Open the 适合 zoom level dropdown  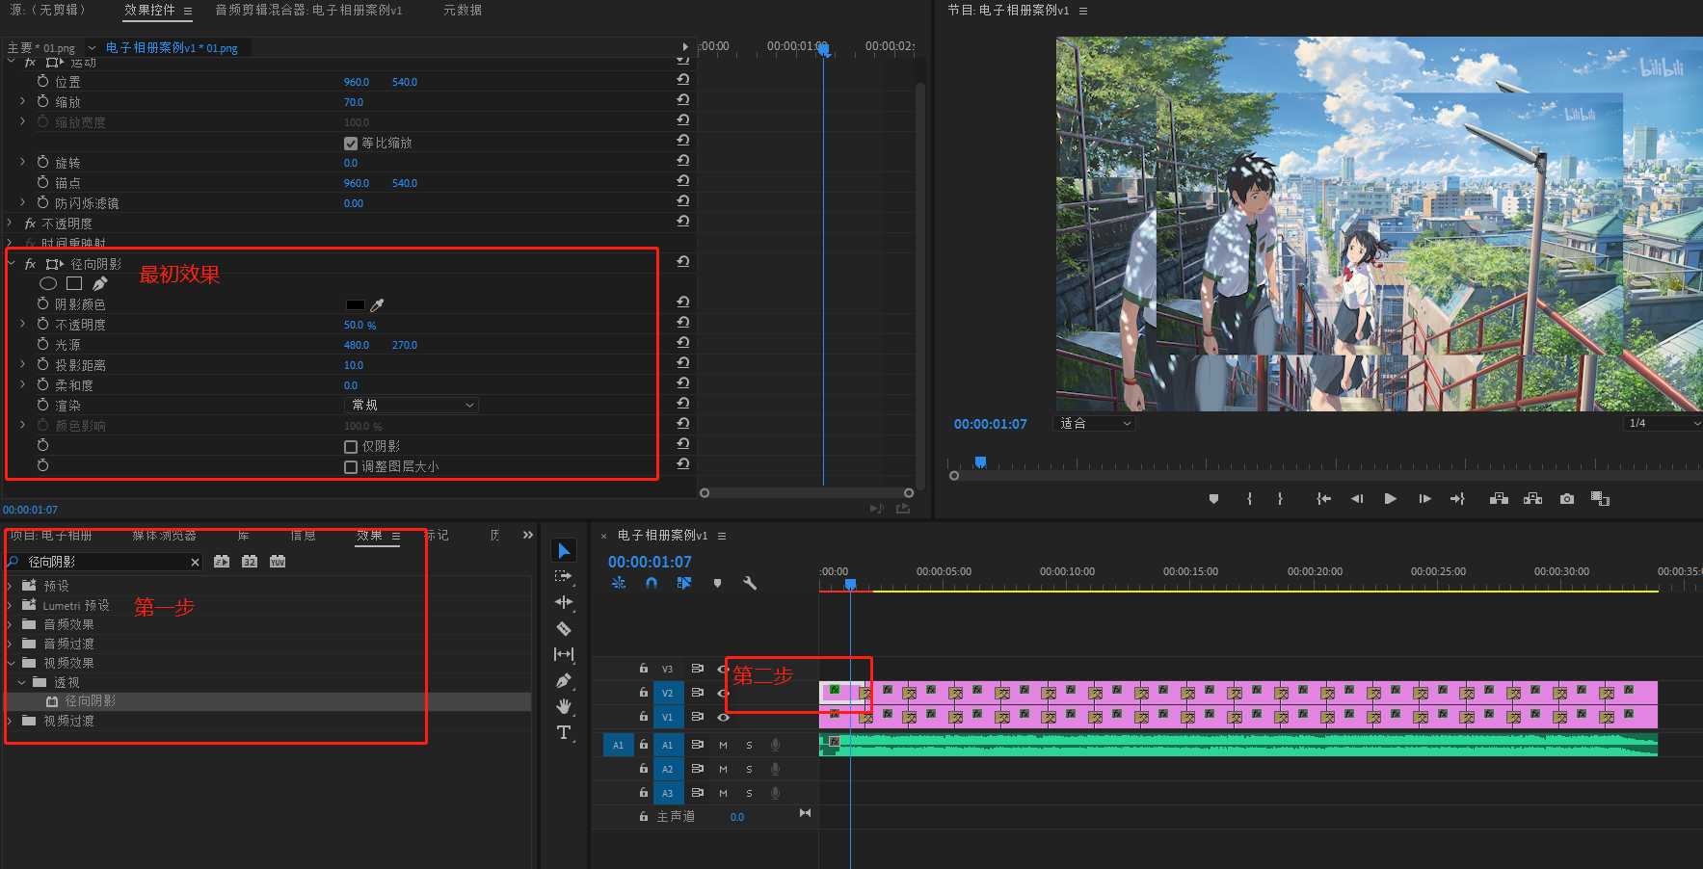(x=1095, y=423)
